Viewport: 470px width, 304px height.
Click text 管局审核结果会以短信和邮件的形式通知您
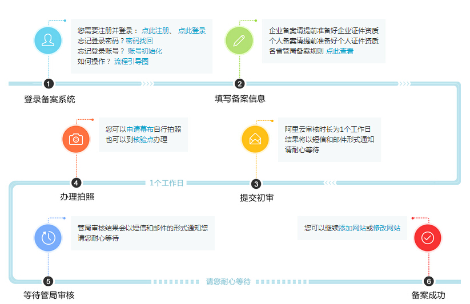click(x=143, y=228)
